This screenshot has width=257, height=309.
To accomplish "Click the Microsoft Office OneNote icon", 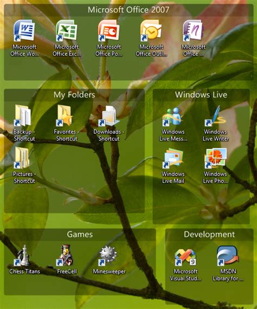I will point(194,30).
